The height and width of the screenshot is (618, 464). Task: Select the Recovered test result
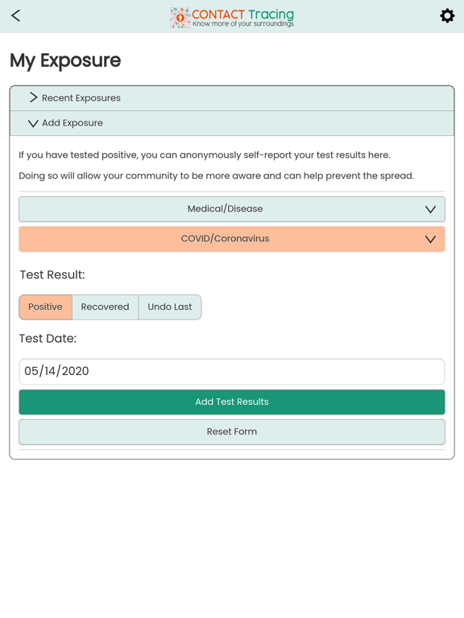pos(105,307)
